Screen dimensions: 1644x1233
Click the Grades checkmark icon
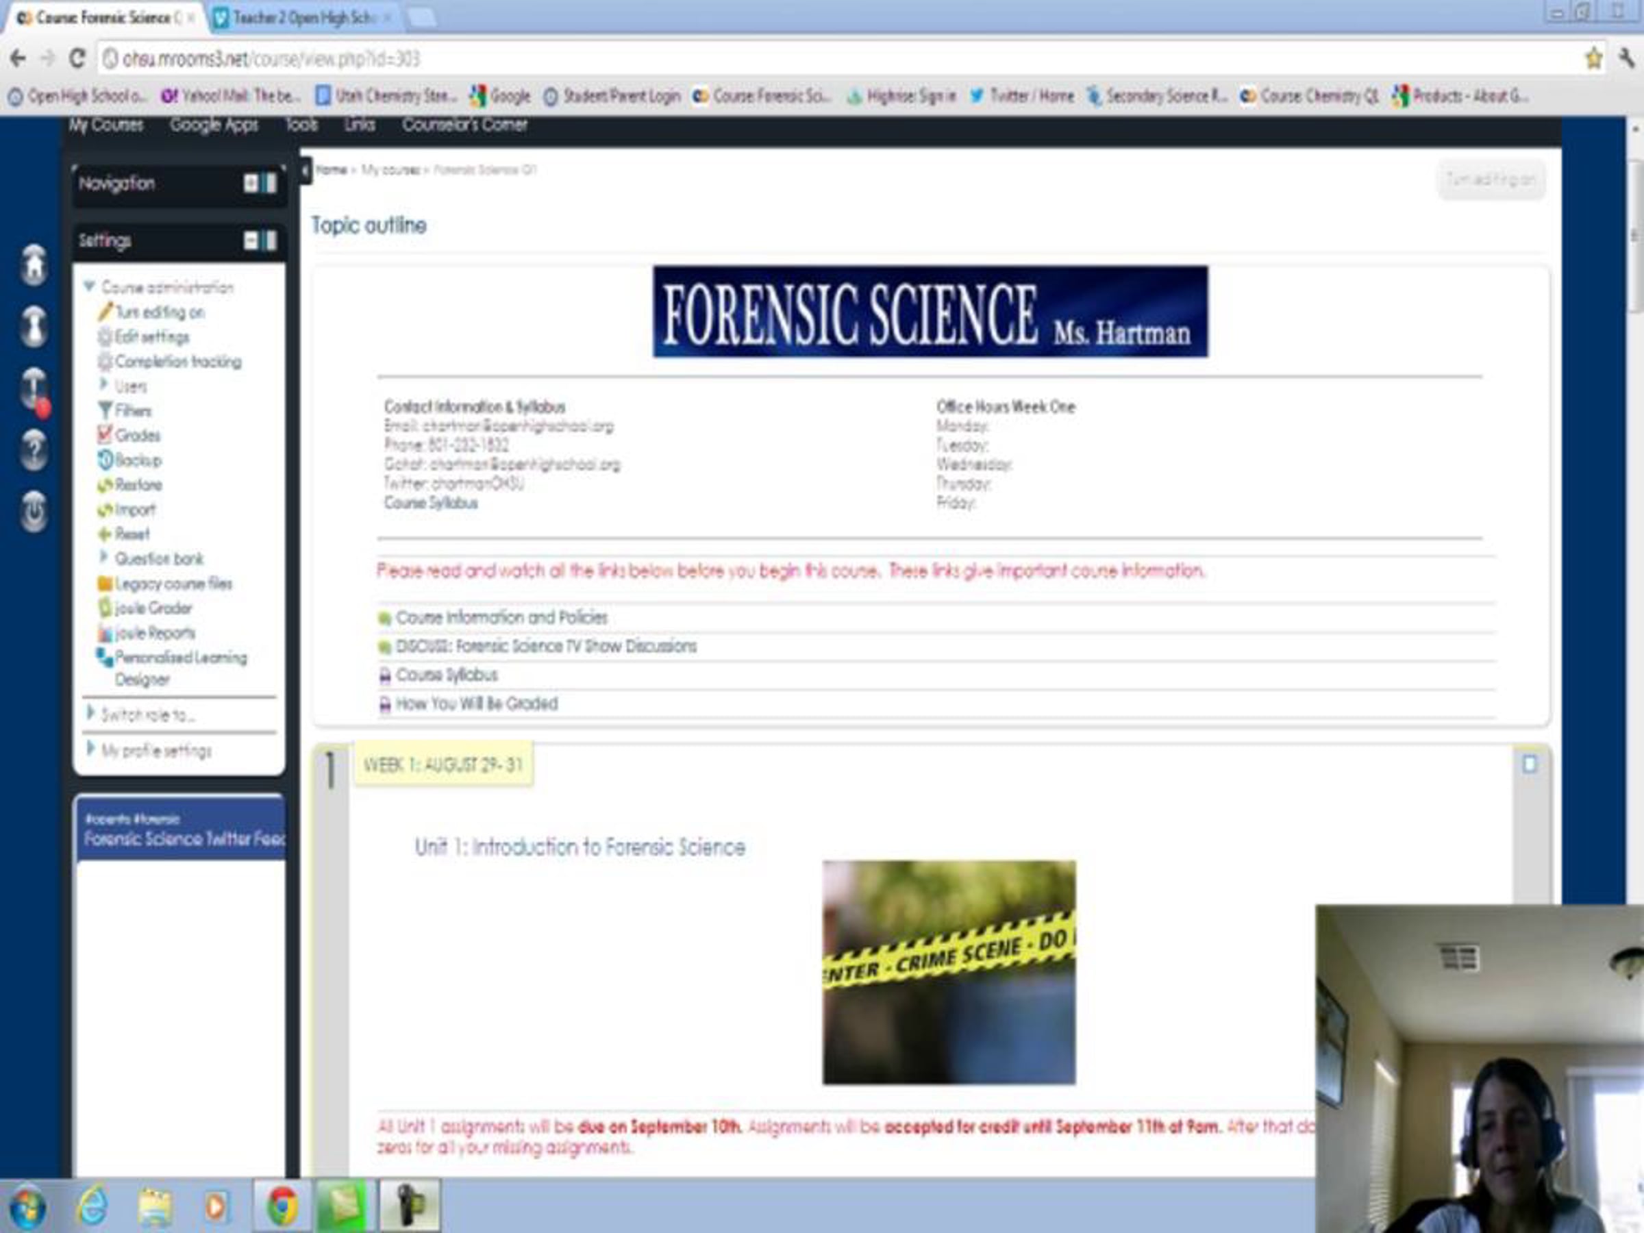[105, 434]
